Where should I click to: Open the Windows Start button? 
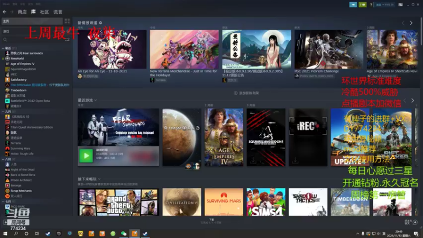click(x=5, y=233)
